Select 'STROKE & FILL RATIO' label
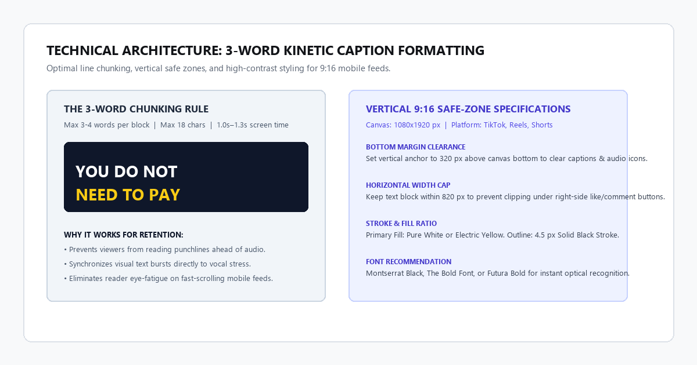Image resolution: width=697 pixels, height=365 pixels. pos(401,224)
